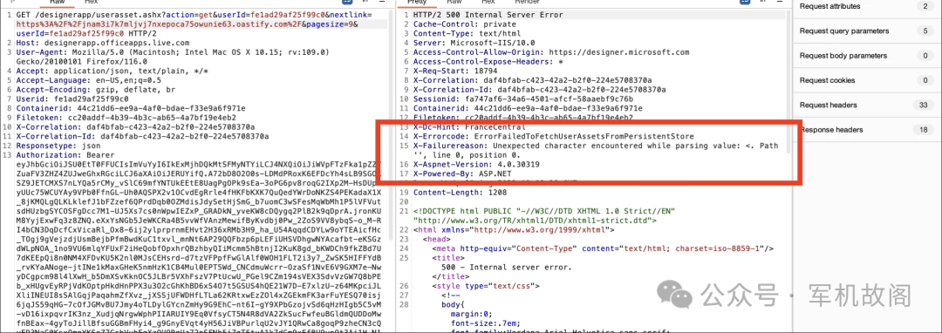This screenshot has width=942, height=333.
Task: Click the Server: Microsoft-IIS/10.0 header
Action: [474, 43]
